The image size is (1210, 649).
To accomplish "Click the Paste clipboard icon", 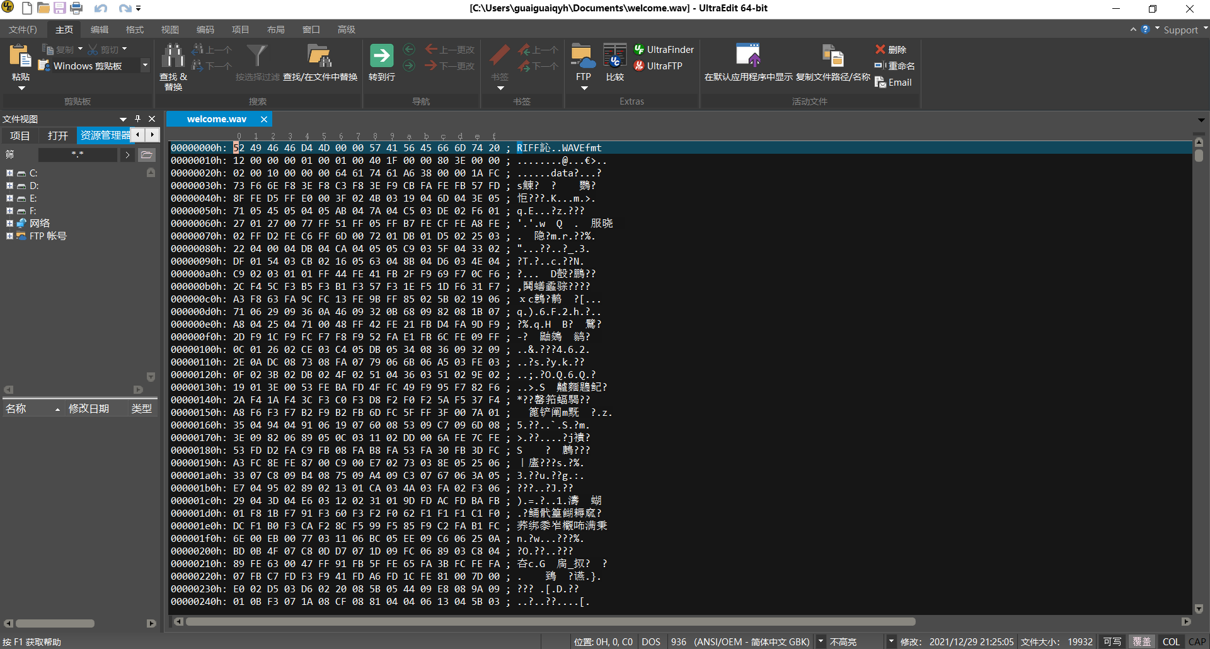I will (20, 57).
